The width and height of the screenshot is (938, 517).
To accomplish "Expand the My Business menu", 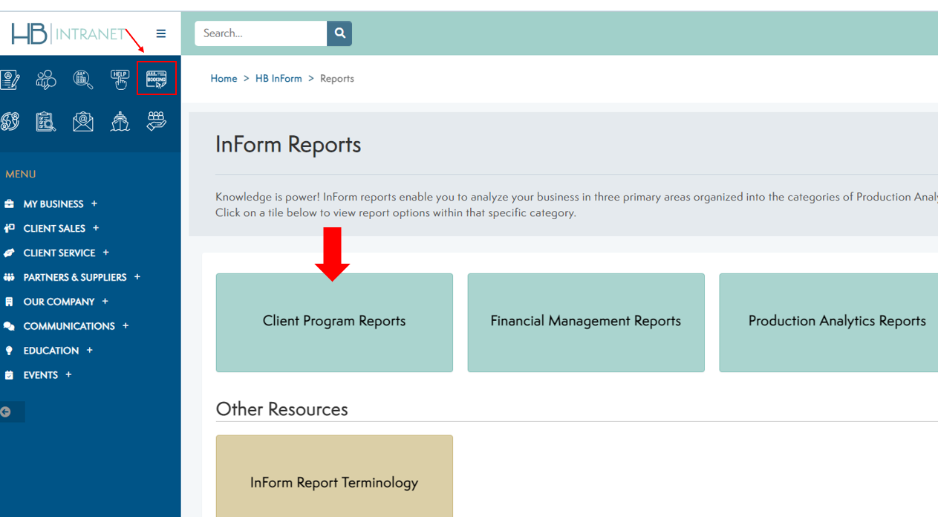I will [53, 204].
